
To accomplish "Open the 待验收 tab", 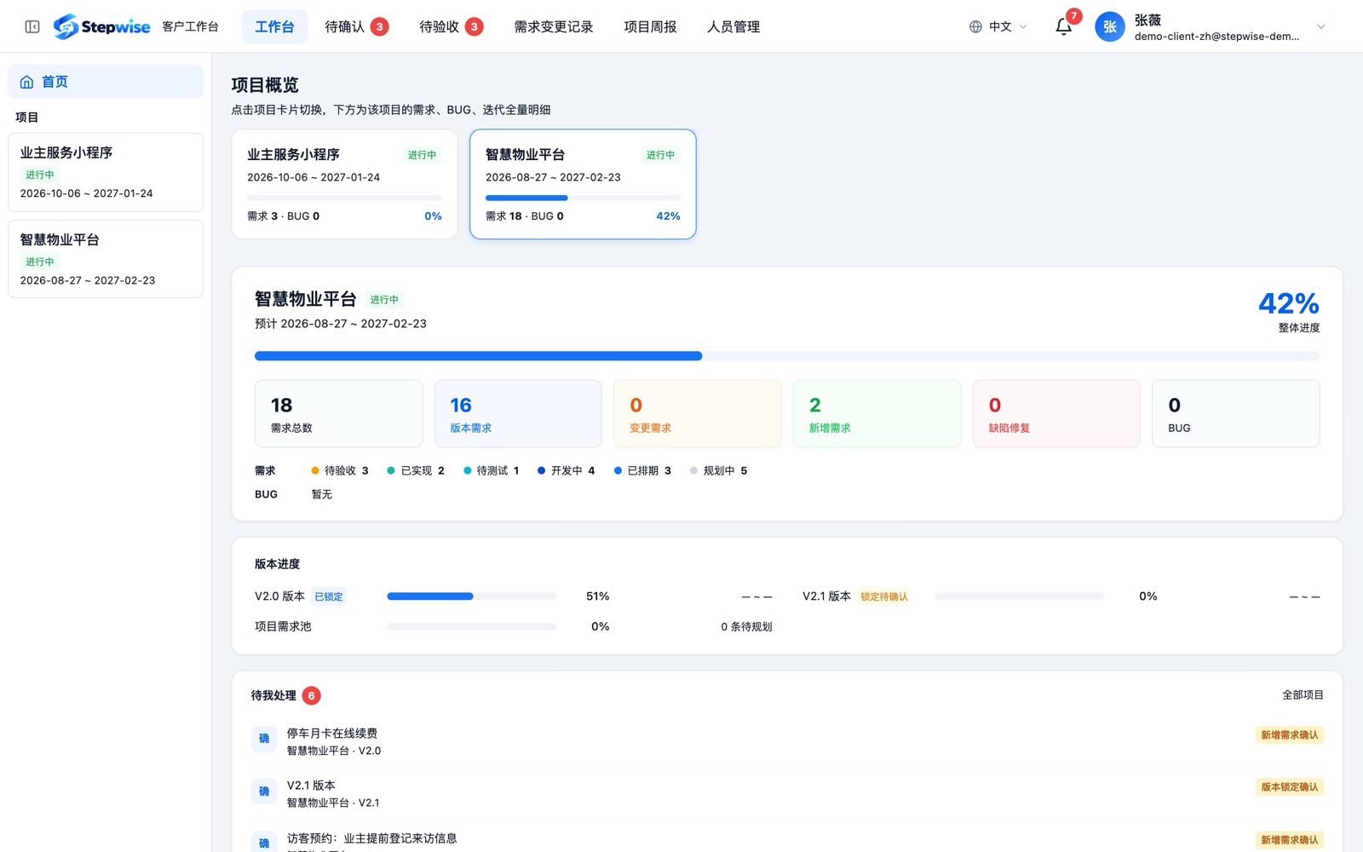I will pos(451,26).
